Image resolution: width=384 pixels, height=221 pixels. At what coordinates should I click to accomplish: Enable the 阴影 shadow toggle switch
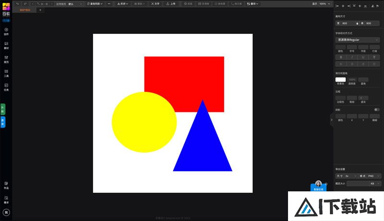377,110
